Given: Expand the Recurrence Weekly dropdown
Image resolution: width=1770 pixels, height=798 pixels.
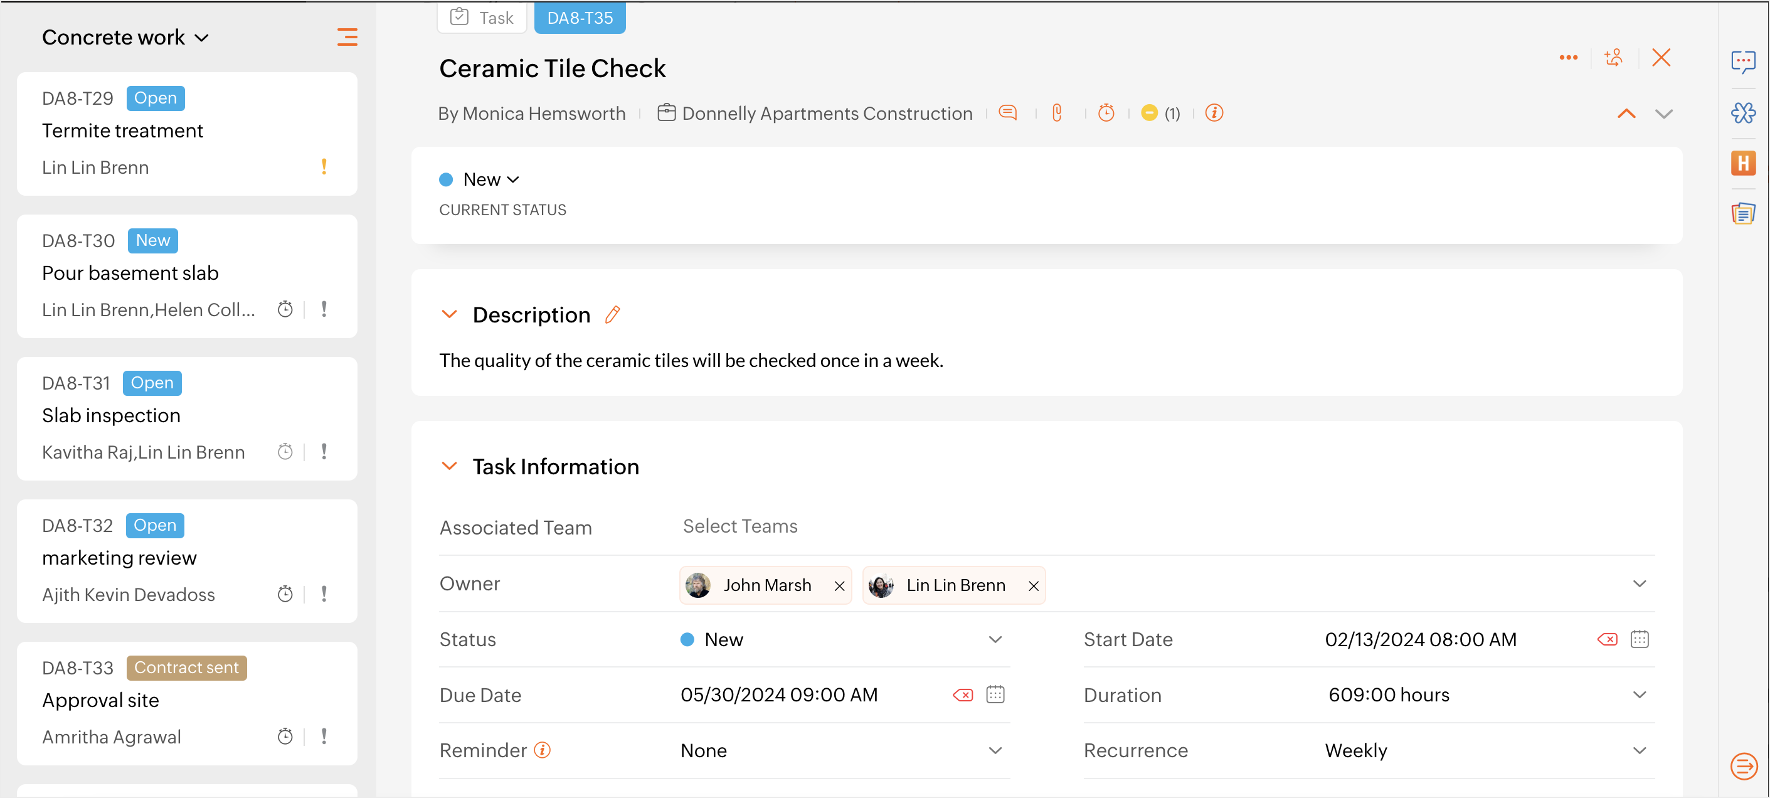Looking at the screenshot, I should coord(1640,750).
